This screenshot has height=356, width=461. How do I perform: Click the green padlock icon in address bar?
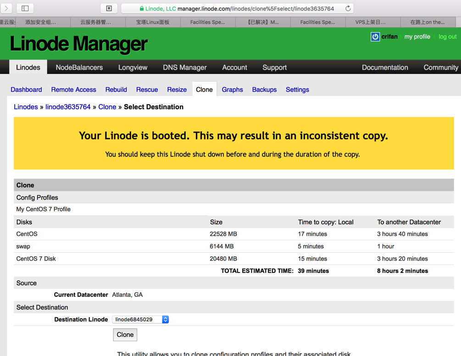tap(142, 9)
